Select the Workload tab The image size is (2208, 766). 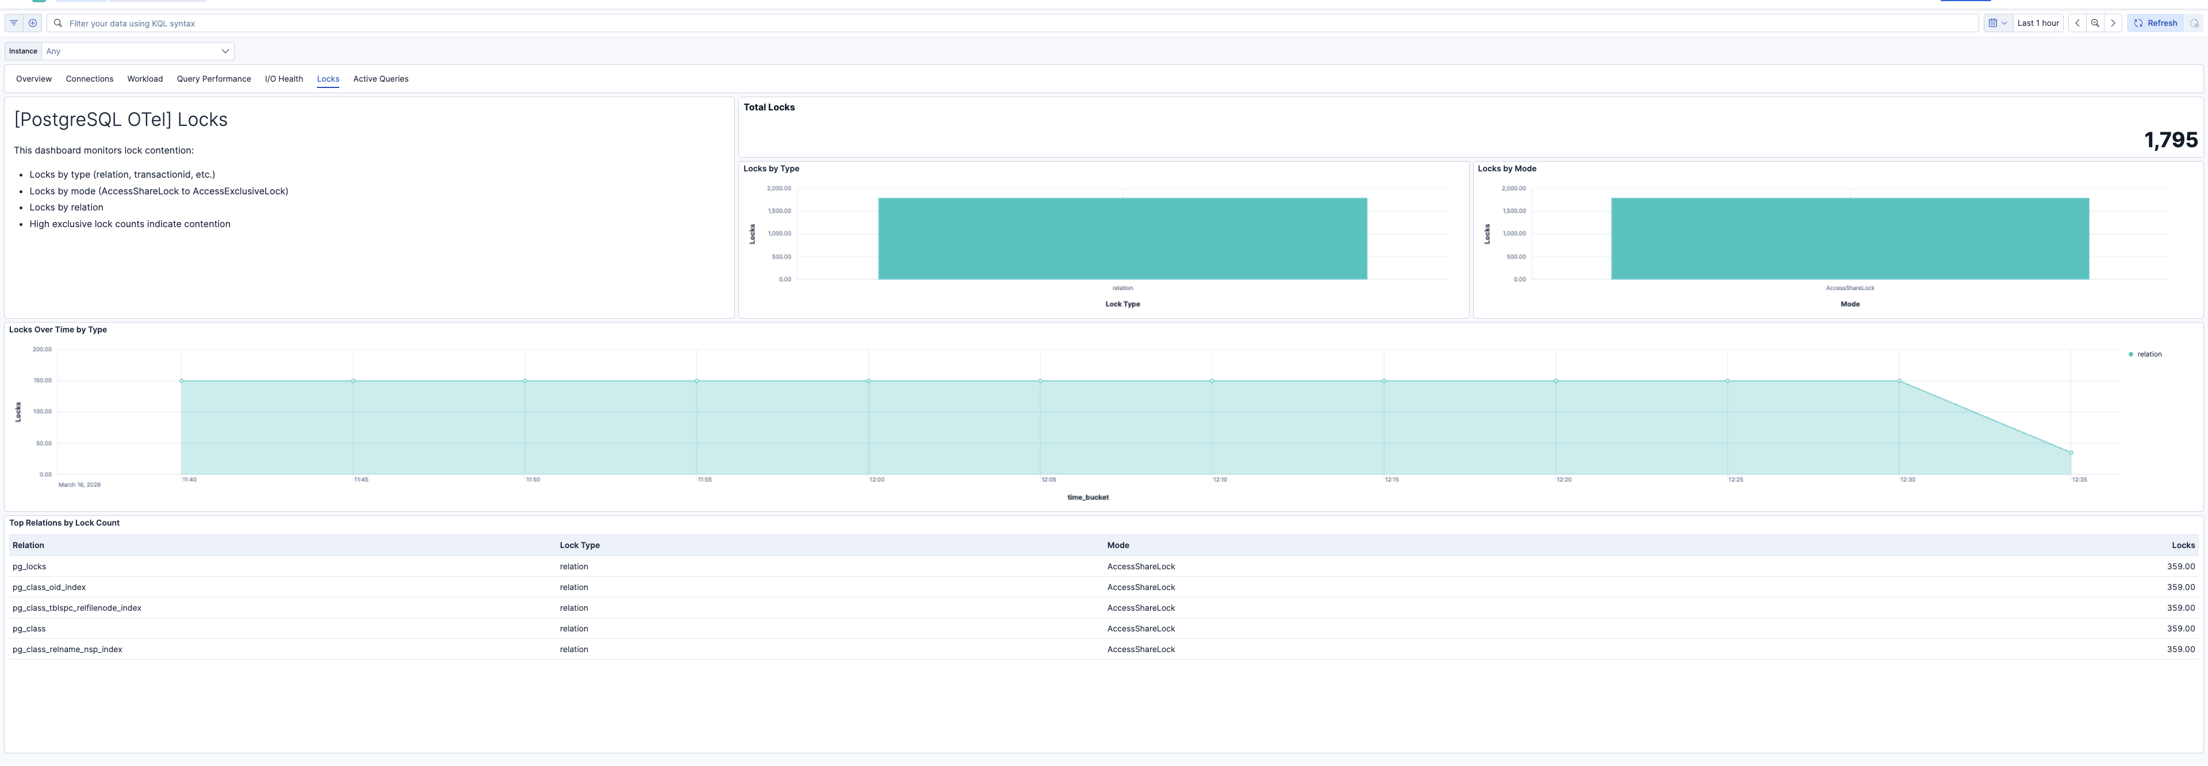point(144,79)
